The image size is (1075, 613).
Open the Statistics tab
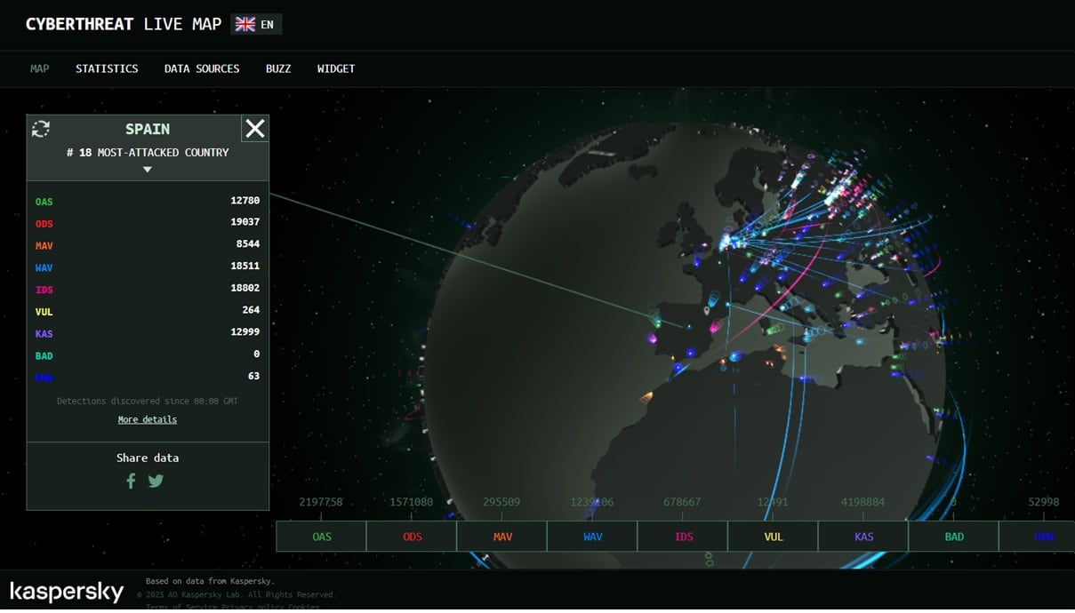click(x=107, y=68)
